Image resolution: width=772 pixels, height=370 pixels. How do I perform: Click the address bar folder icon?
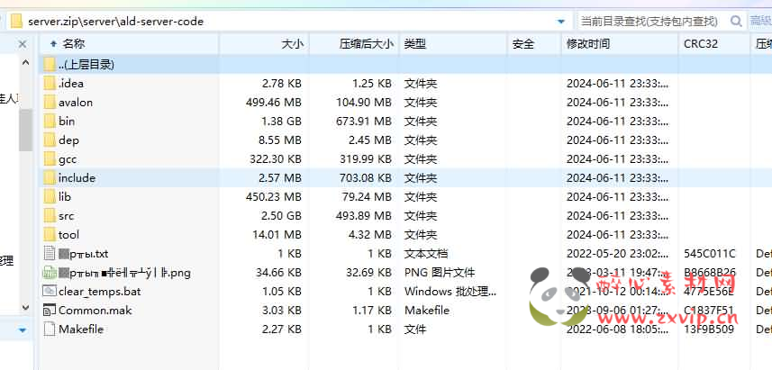(x=17, y=22)
